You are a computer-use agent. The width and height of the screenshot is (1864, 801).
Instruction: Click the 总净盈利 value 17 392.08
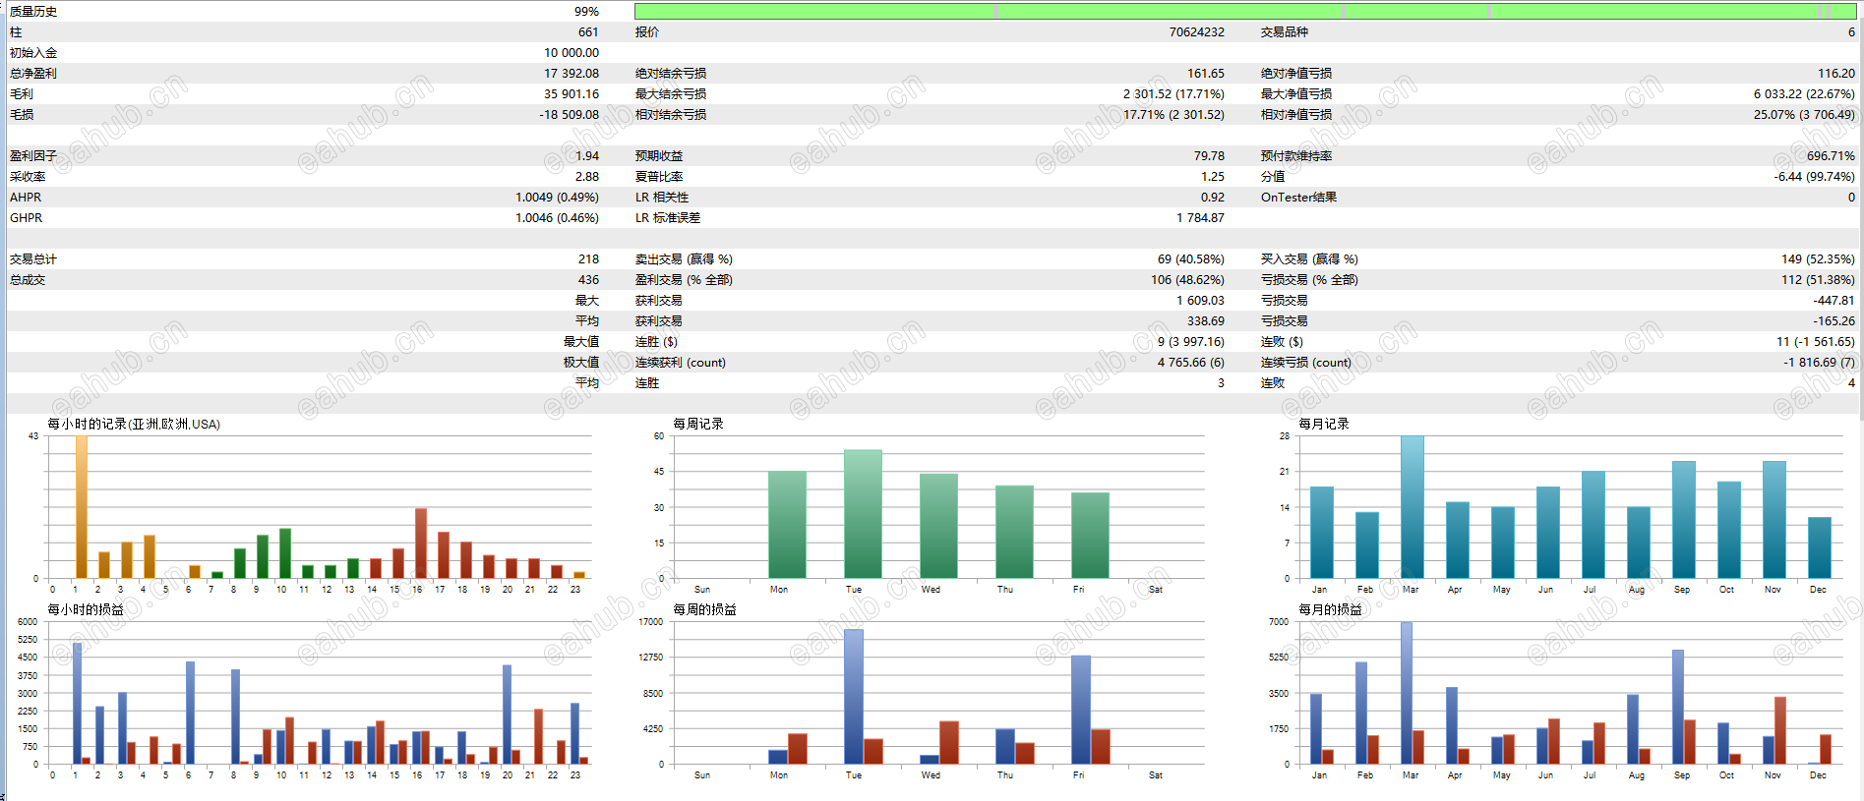tap(571, 74)
